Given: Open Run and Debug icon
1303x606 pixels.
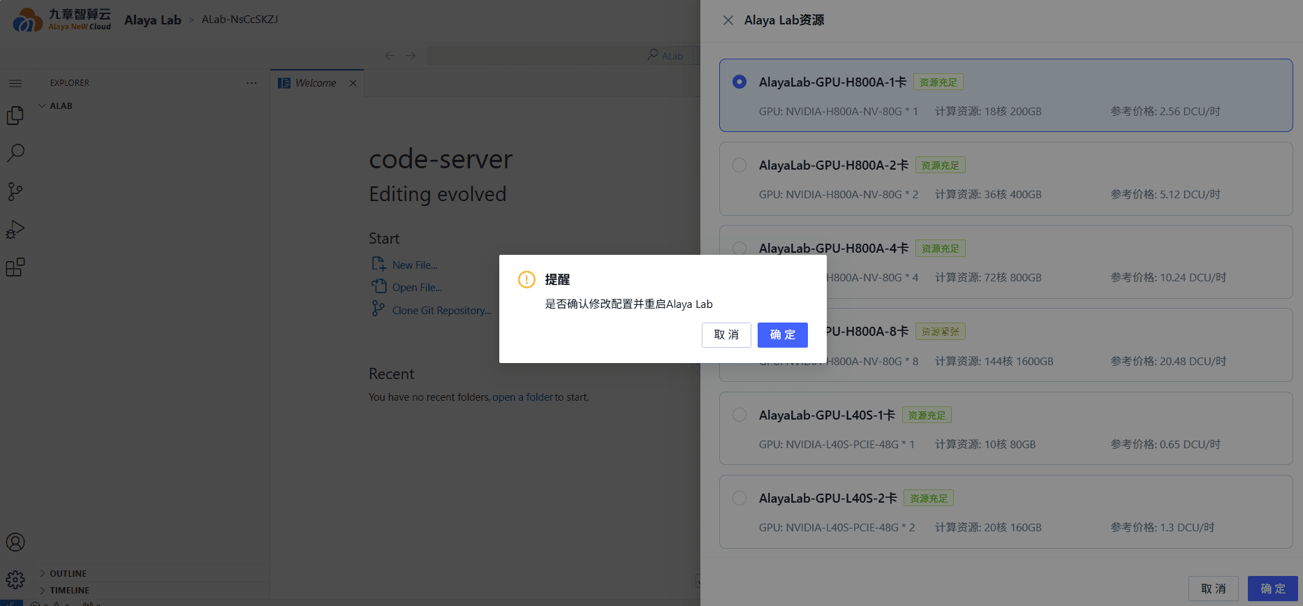Looking at the screenshot, I should 15,230.
